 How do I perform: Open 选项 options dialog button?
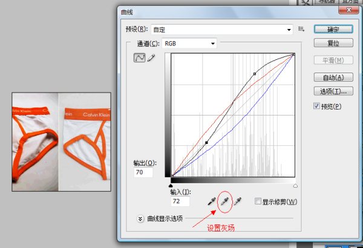tap(333, 91)
